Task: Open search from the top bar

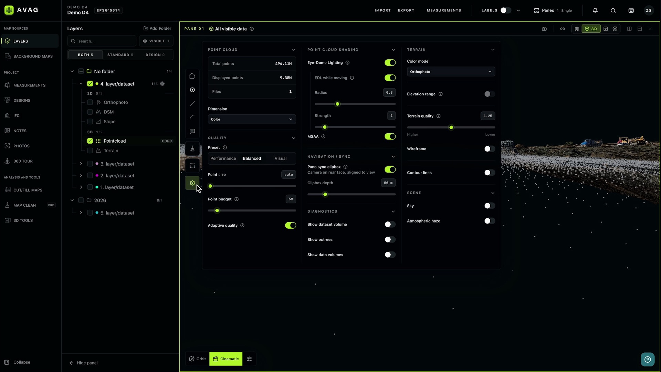Action: point(613,10)
